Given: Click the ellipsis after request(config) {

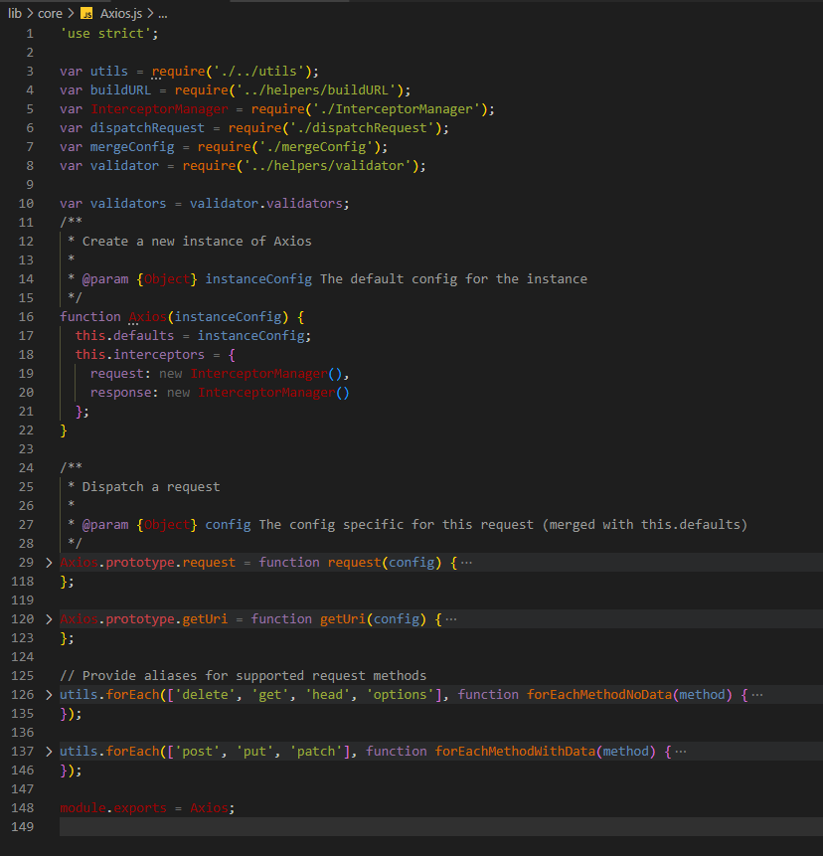Looking at the screenshot, I should coord(466,563).
